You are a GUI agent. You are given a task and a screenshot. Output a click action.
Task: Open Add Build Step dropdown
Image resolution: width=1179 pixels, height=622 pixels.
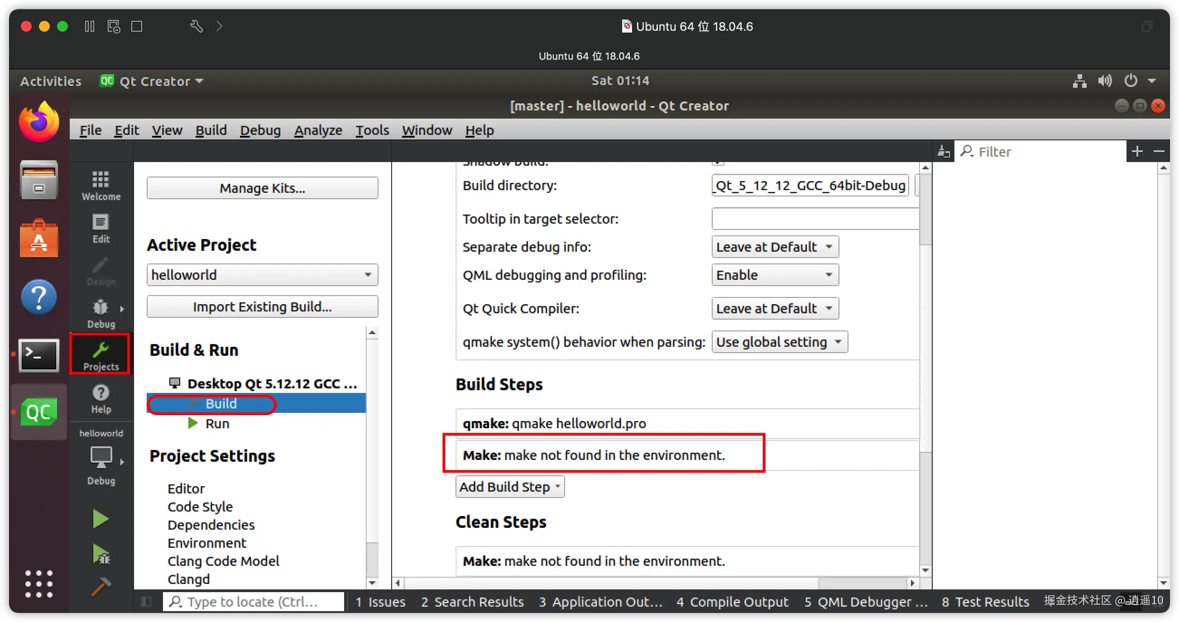coord(509,487)
